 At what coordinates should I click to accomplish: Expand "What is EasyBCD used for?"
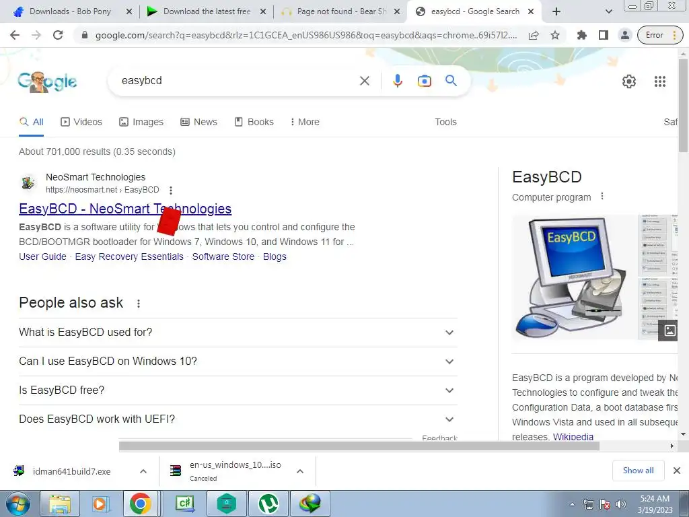click(x=238, y=333)
